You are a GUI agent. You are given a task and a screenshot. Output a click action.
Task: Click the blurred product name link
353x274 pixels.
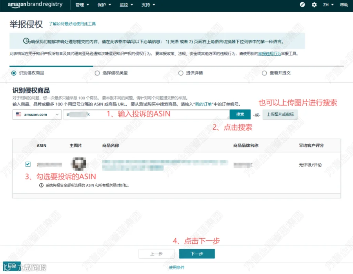pyautogui.click(x=165, y=165)
